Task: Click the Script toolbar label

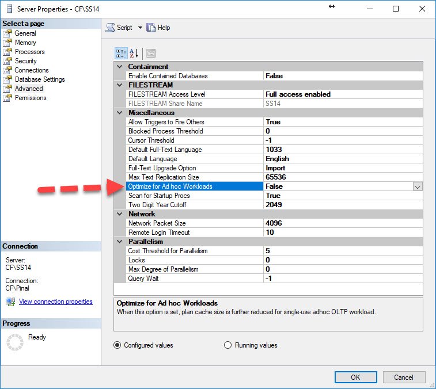Action: point(124,28)
